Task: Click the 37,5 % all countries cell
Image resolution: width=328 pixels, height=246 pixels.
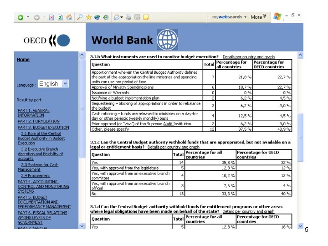Action: (234, 129)
